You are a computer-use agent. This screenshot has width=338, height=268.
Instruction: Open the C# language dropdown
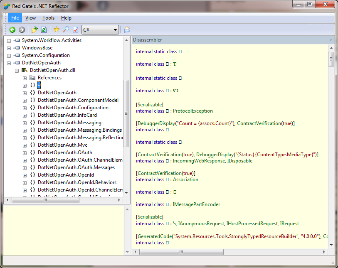(x=100, y=30)
